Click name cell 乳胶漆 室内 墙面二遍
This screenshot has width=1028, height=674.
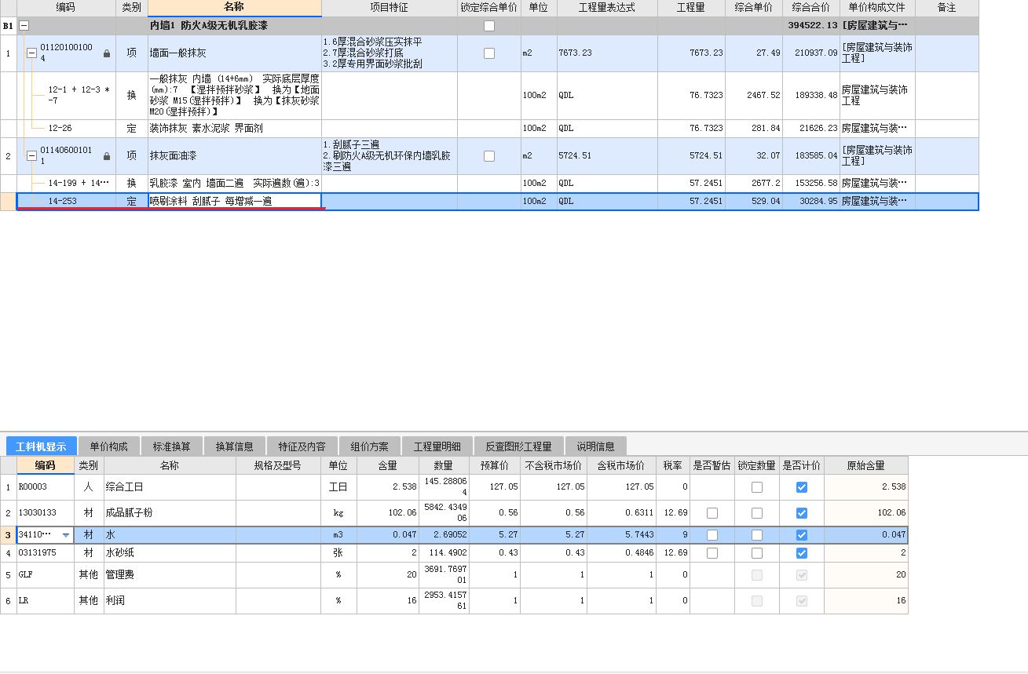235,183
